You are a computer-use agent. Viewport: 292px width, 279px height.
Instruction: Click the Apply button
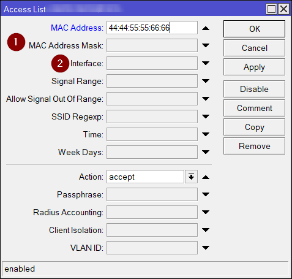[x=254, y=67]
